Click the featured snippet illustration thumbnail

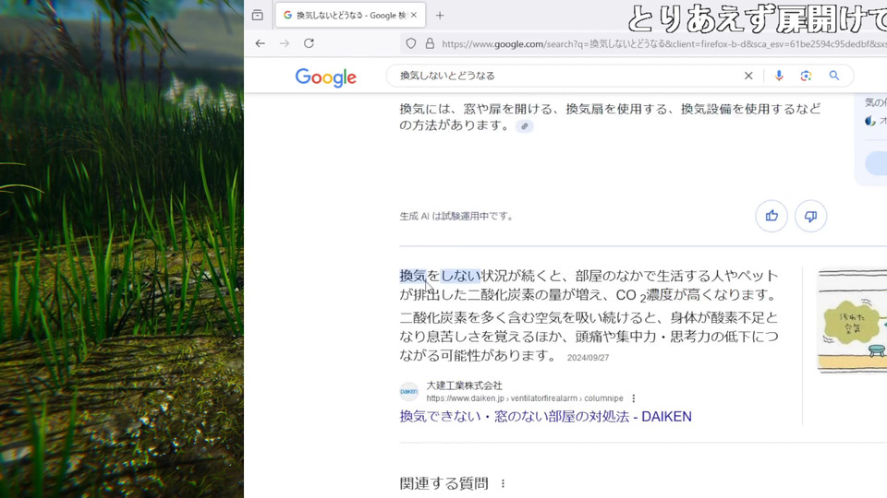[x=852, y=321]
